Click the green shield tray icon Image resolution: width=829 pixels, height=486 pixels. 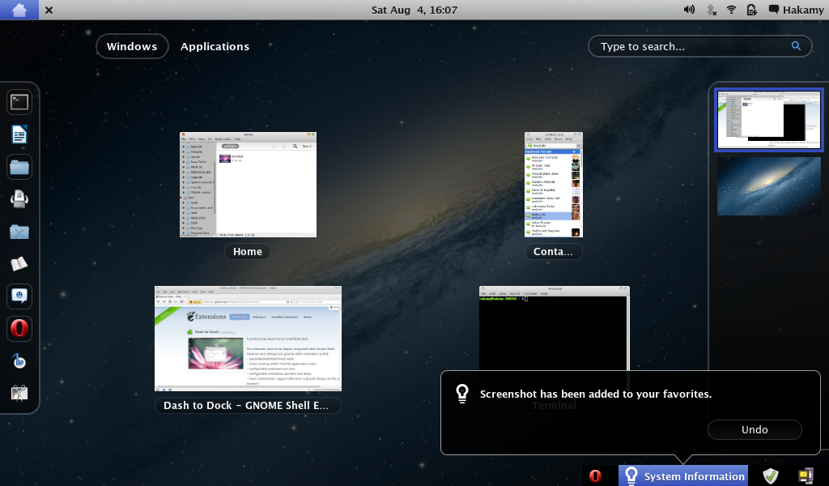[x=771, y=476]
